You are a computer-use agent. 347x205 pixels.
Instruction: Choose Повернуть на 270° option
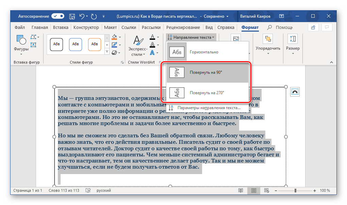click(x=208, y=93)
